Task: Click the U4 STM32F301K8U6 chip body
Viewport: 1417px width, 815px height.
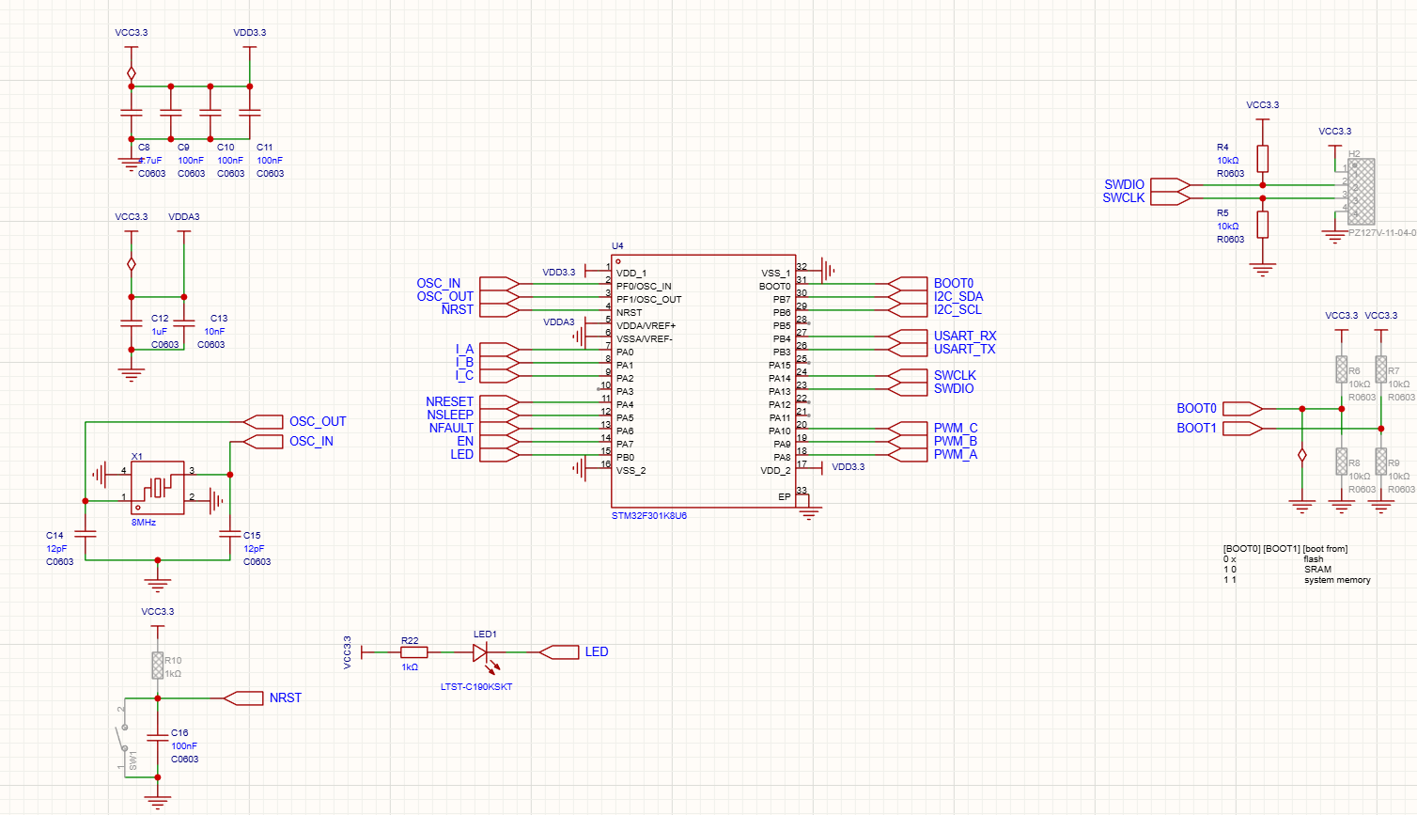Action: 703,395
